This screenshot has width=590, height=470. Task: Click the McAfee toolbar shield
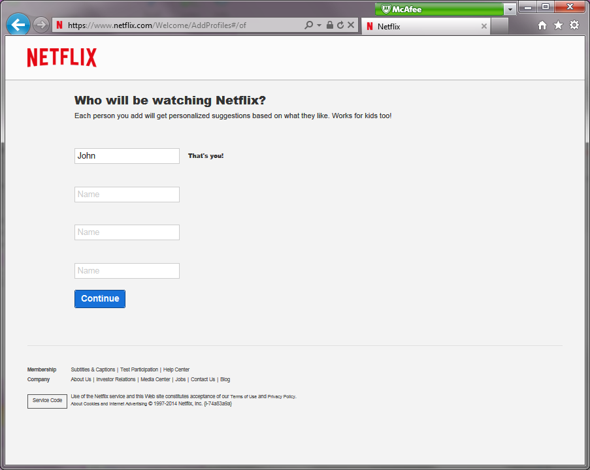(x=385, y=9)
